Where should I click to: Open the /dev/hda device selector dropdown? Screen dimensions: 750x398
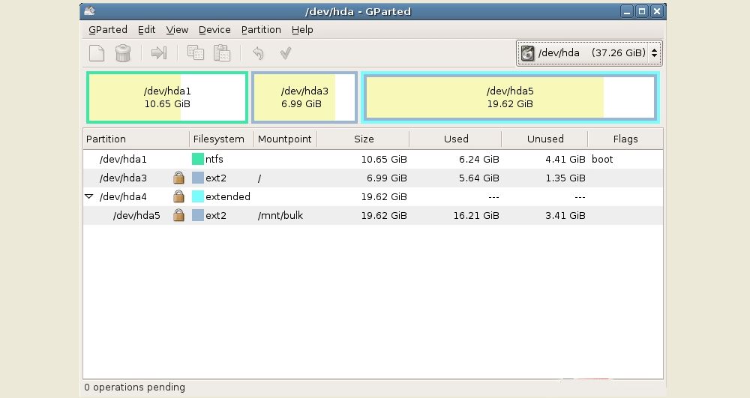point(589,53)
